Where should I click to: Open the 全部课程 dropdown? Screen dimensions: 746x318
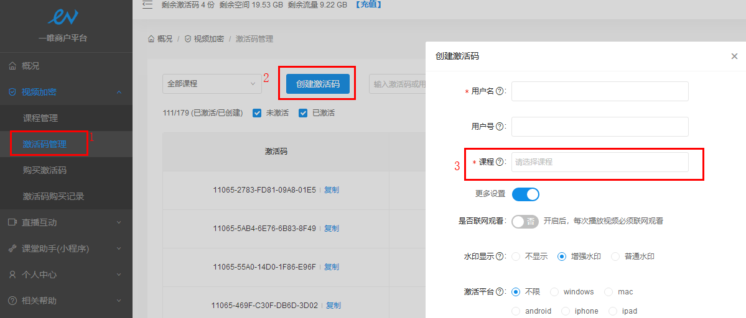point(212,84)
